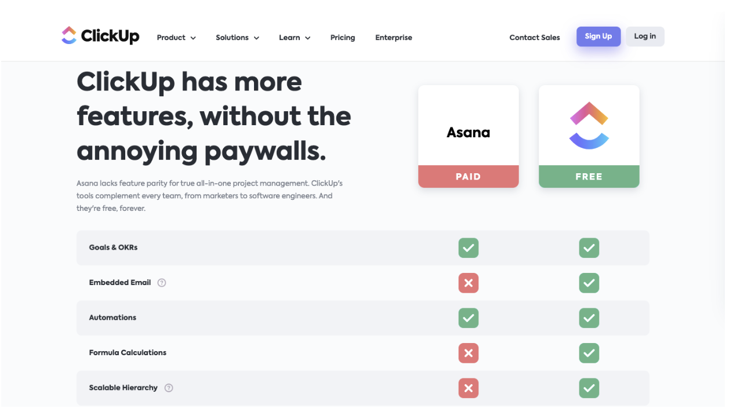Open the Enterprise menu item

(394, 38)
